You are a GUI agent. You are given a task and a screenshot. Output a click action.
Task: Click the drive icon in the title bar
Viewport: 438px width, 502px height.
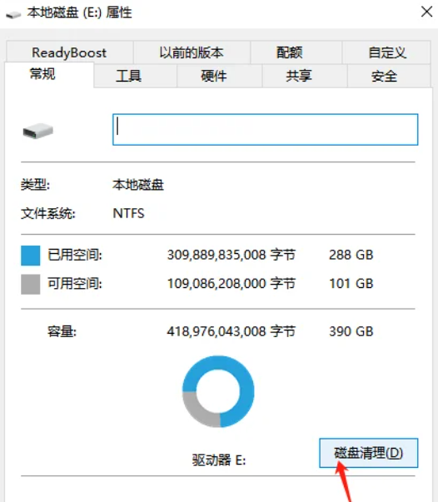coord(13,14)
